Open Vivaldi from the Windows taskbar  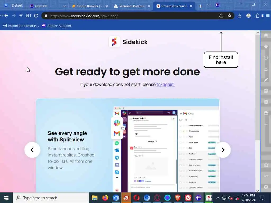[x=188, y=198]
